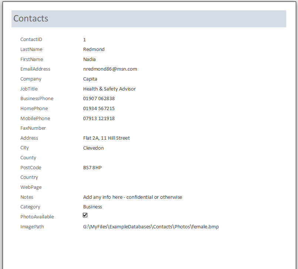This screenshot has width=298, height=269.
Task: Select the ImagePath ending in female.bmp
Action: 151,227
